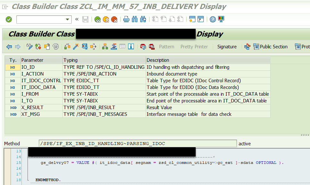The height and width of the screenshot is (185, 310).
Task: Collapse the double-angle toolbar chevron
Action: tap(77, 20)
